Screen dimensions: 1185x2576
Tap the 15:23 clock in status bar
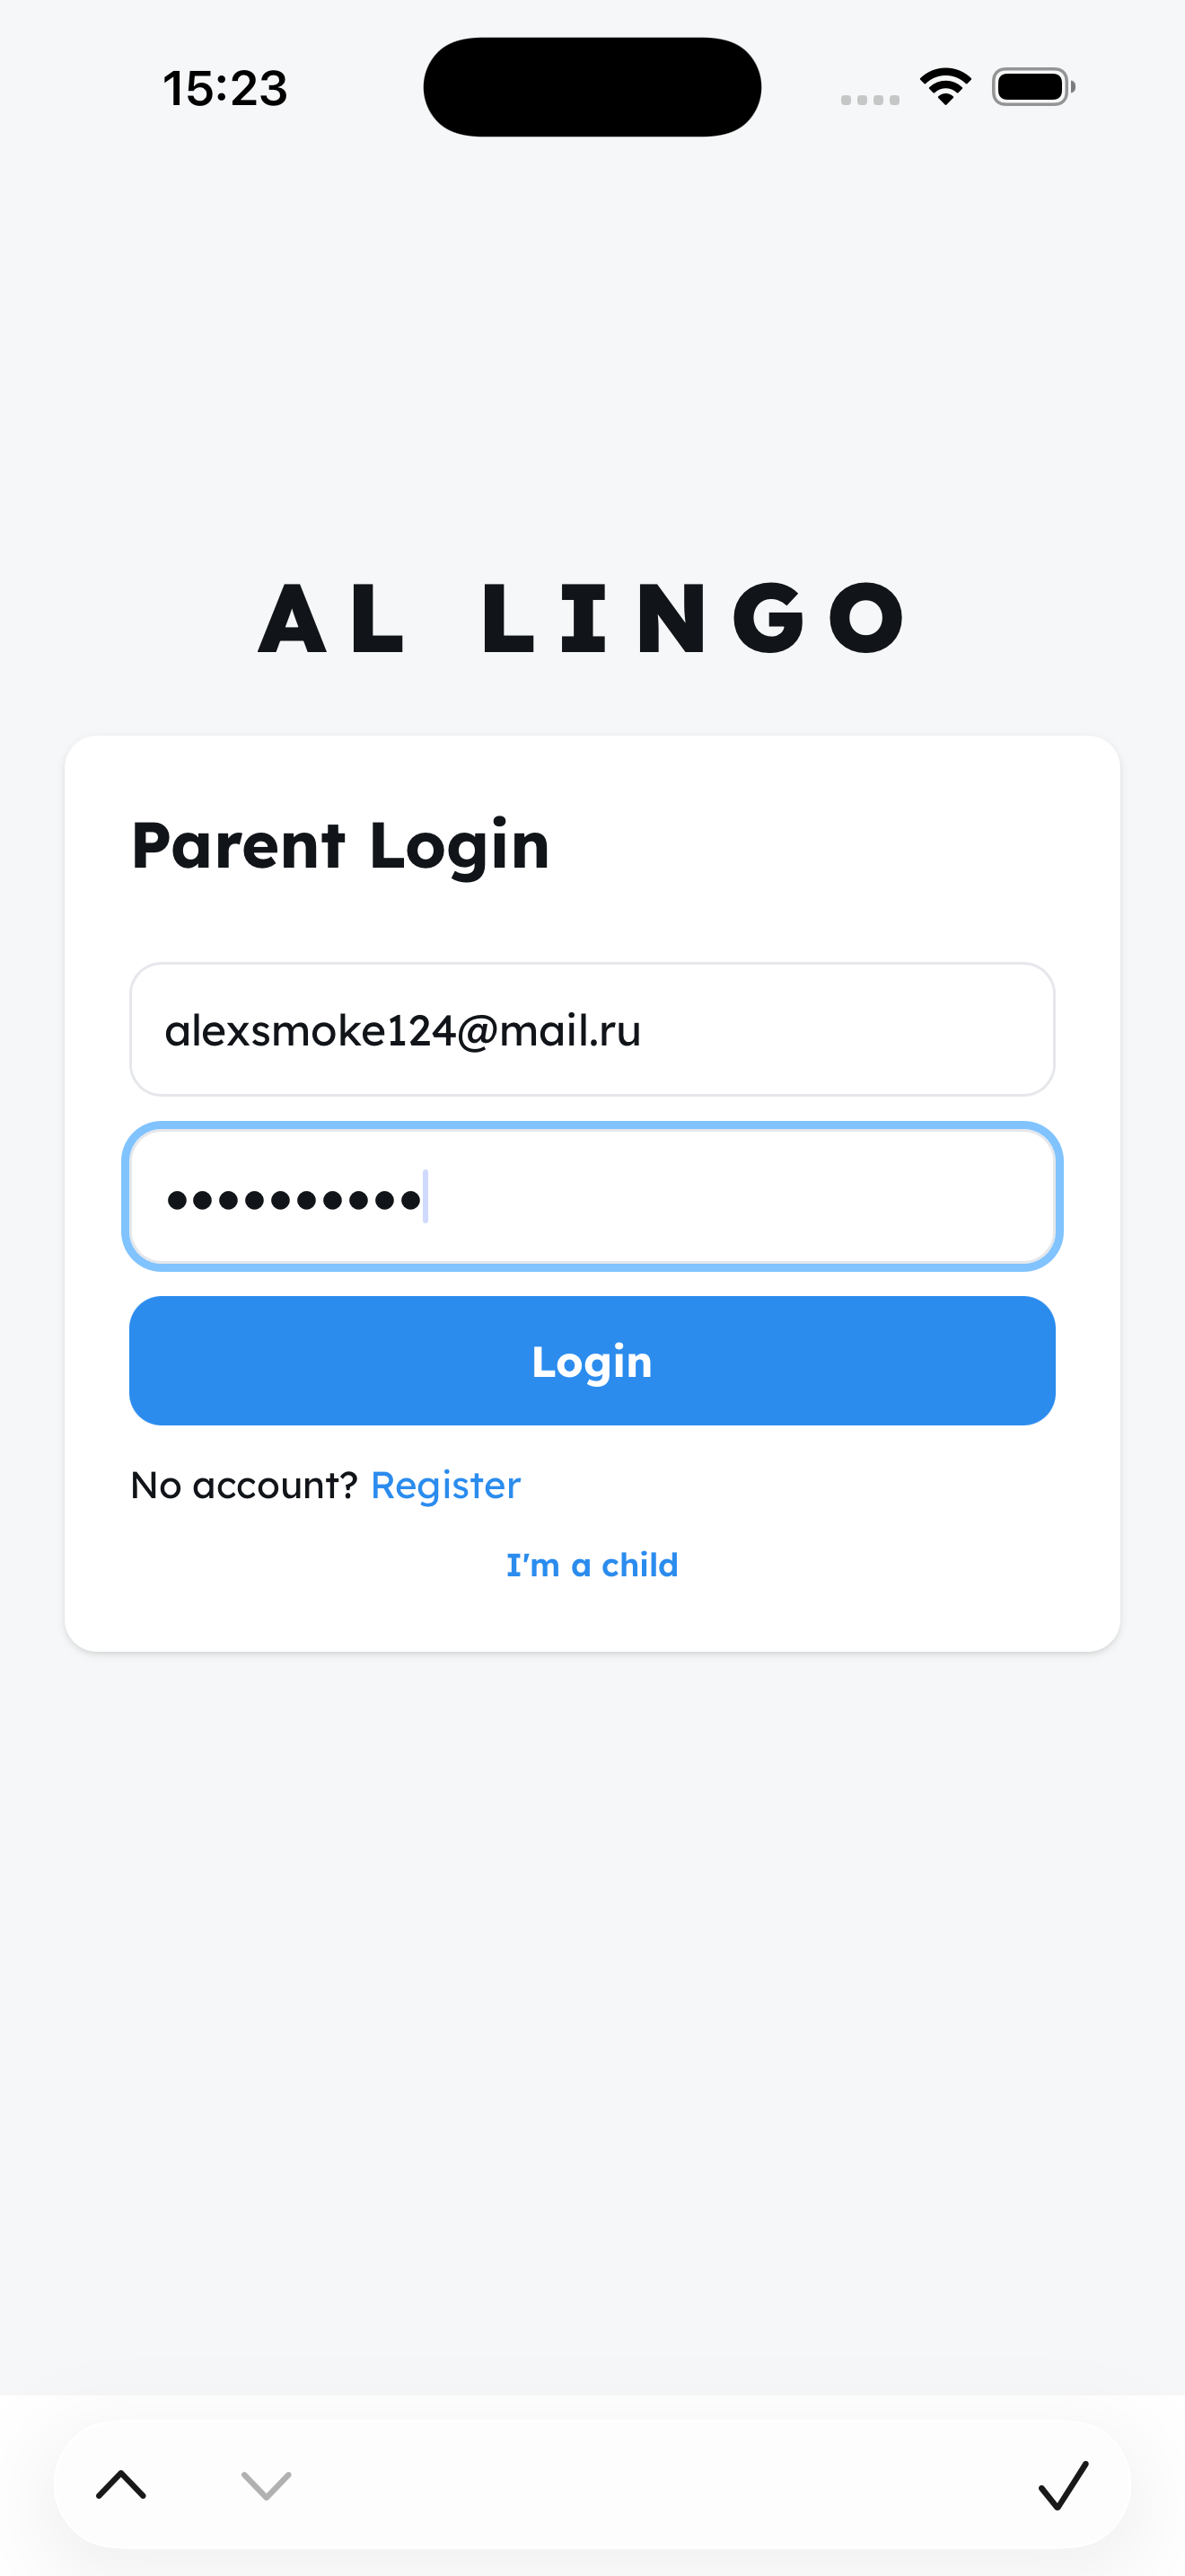pos(224,88)
